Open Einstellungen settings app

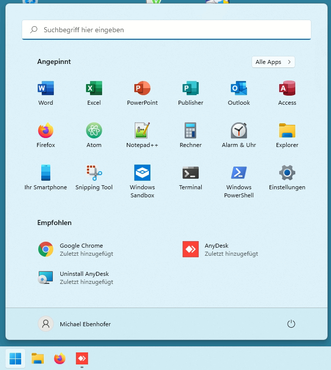287,177
